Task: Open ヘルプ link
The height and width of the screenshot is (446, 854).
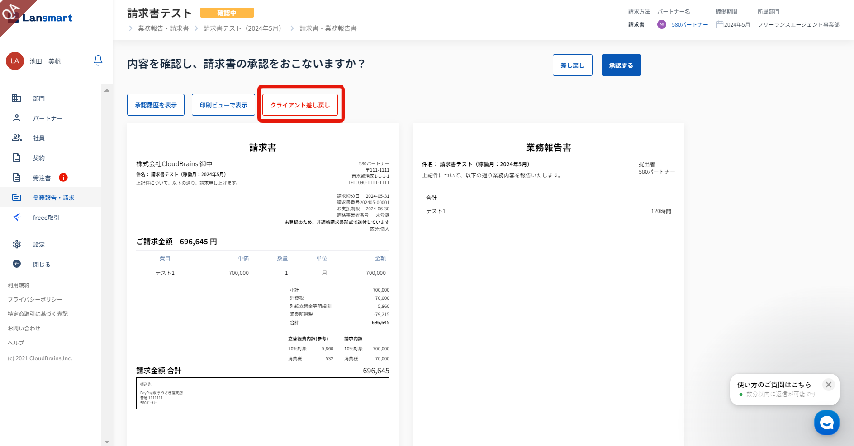Action: 16,343
